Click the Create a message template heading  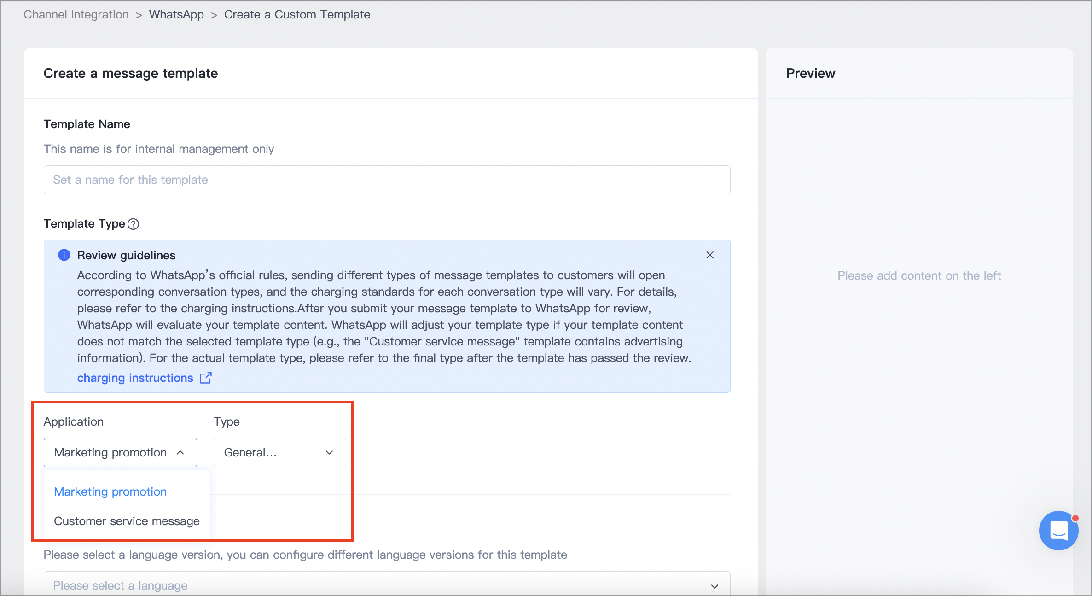coord(131,73)
